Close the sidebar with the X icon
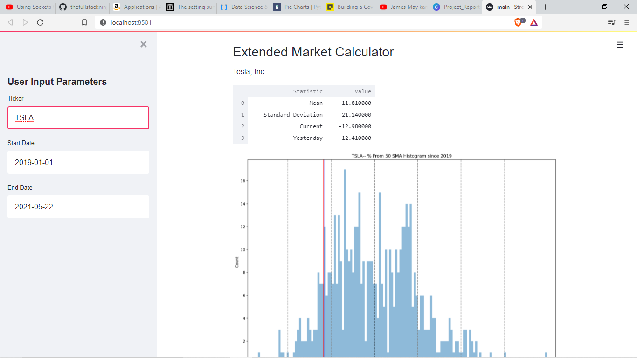This screenshot has width=637, height=358. click(144, 44)
